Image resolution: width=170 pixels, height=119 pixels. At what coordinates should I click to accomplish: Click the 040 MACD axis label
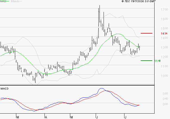[165, 99]
